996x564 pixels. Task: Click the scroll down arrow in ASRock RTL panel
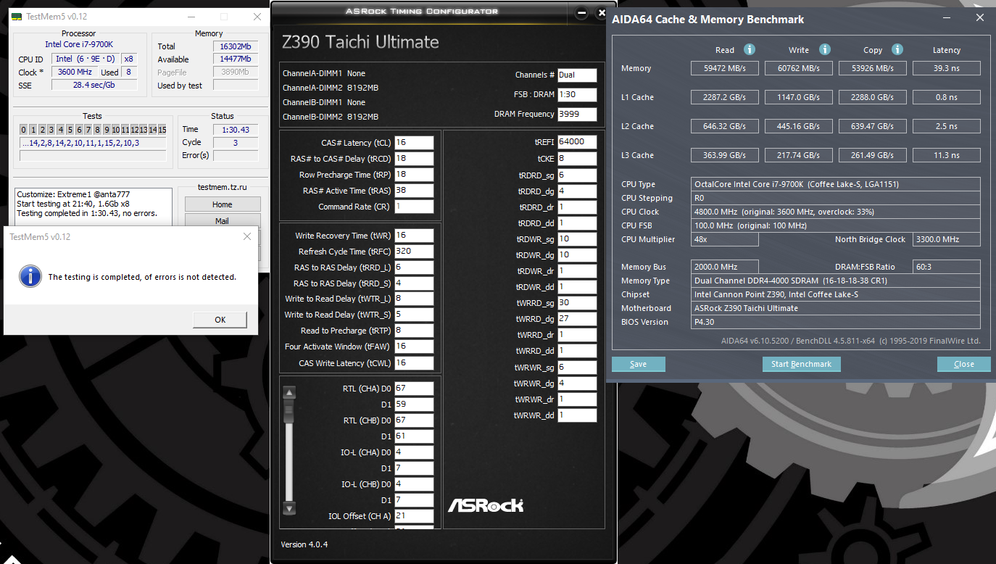(289, 508)
